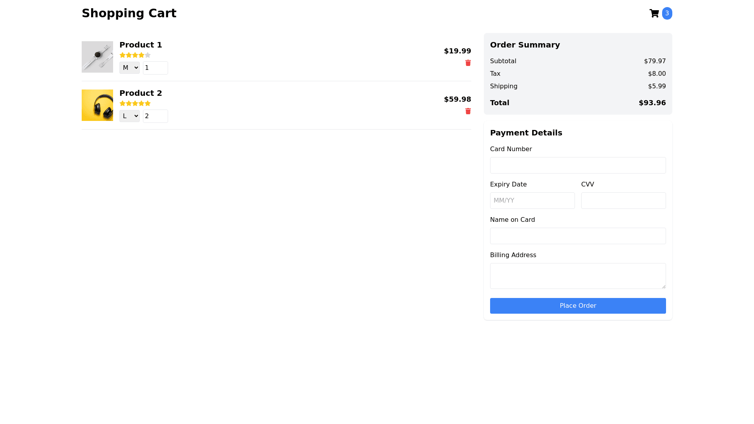
Task: Click the Billing Address text area
Action: [x=578, y=276]
